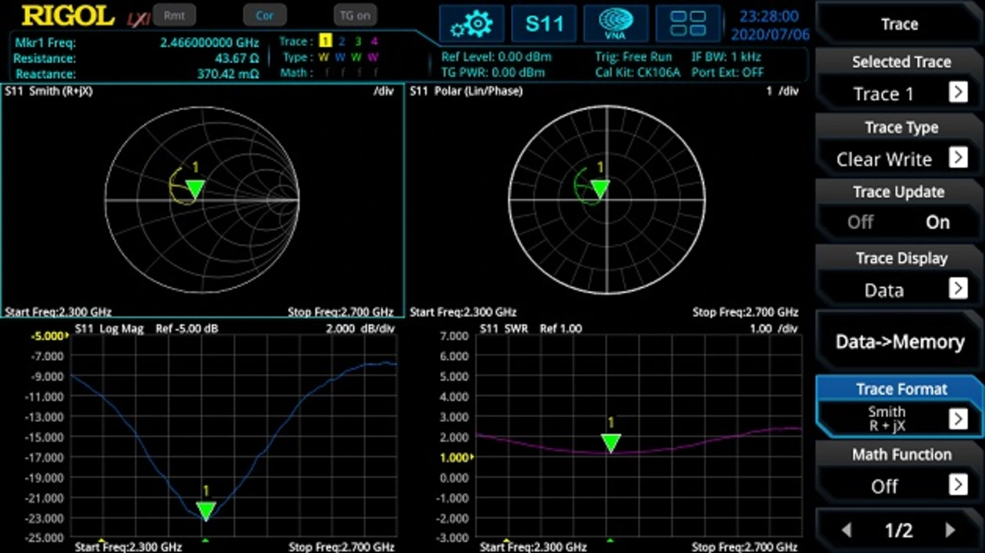The width and height of the screenshot is (985, 553).
Task: Open the window layout grid icon
Action: [688, 24]
